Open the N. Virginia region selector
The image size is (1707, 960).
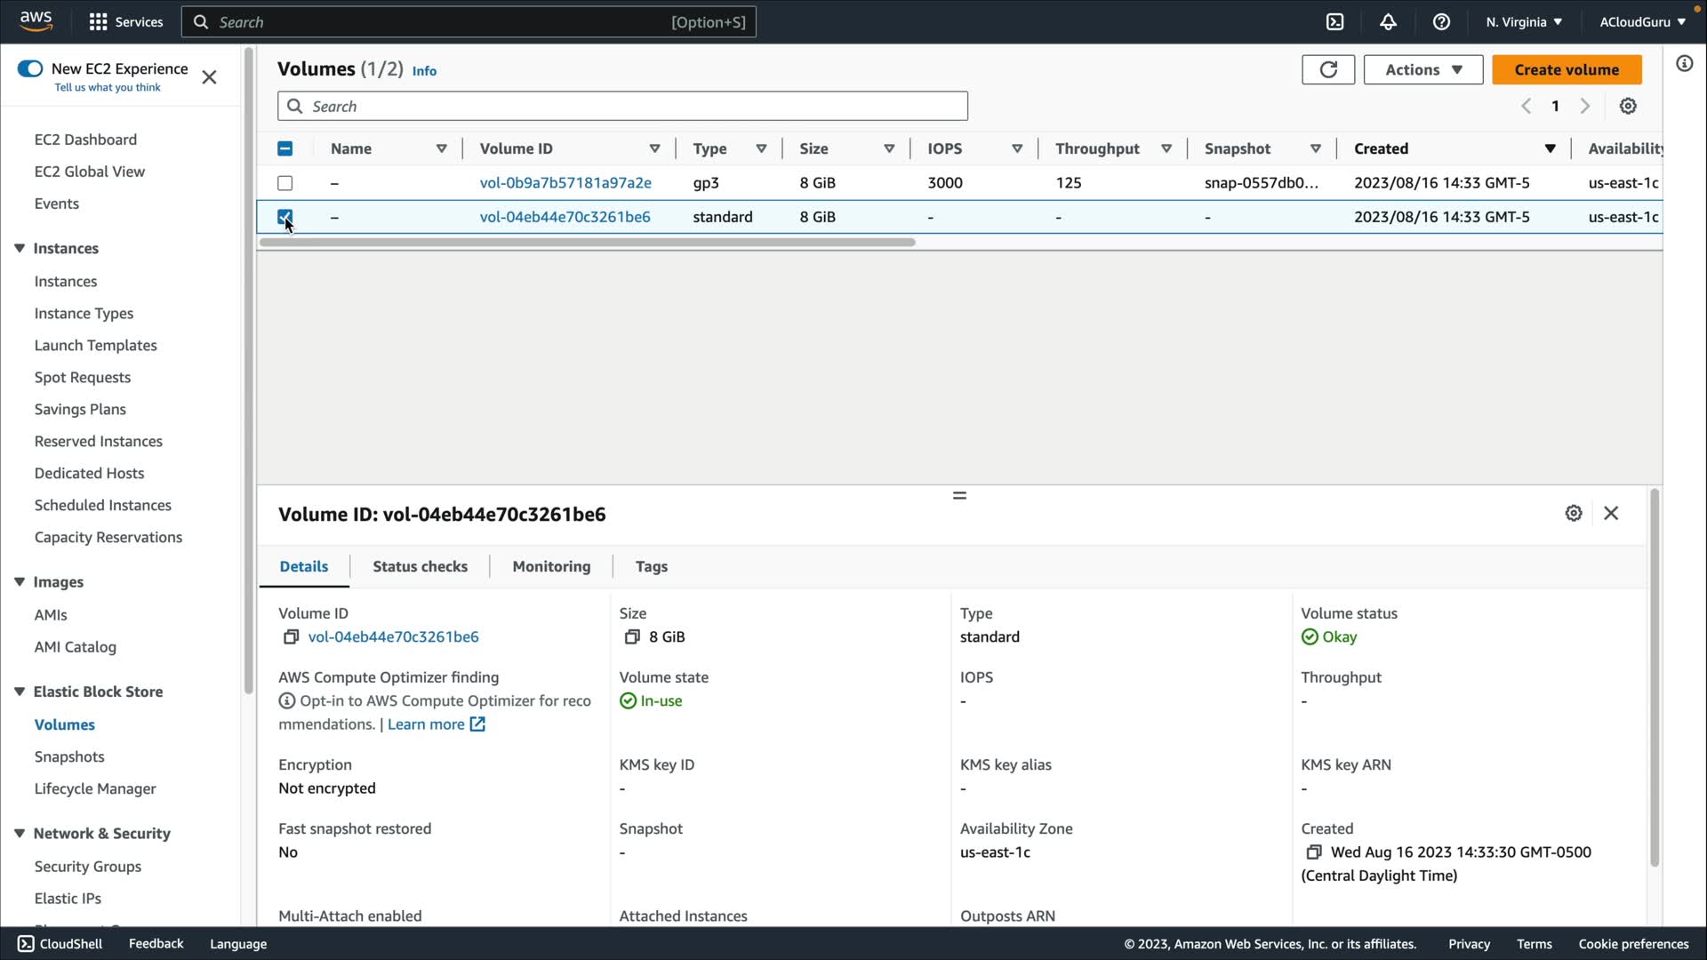1523,22
